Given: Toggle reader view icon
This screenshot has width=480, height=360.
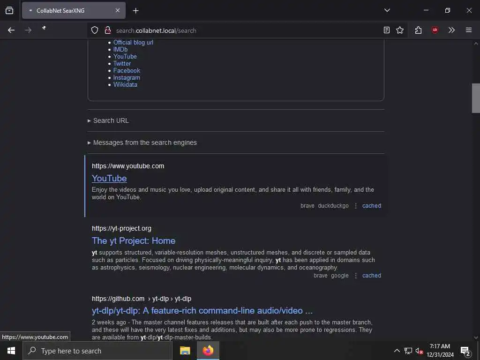Looking at the screenshot, I should click(387, 30).
